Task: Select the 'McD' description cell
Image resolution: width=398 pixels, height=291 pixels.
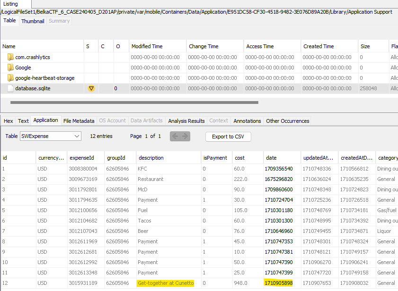Action: pyautogui.click(x=168, y=189)
